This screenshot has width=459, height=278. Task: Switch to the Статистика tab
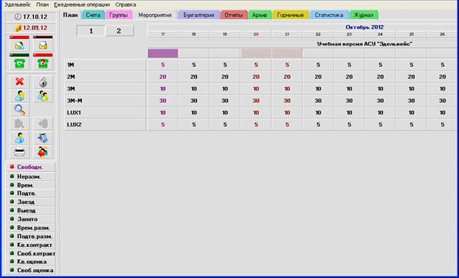(x=329, y=15)
